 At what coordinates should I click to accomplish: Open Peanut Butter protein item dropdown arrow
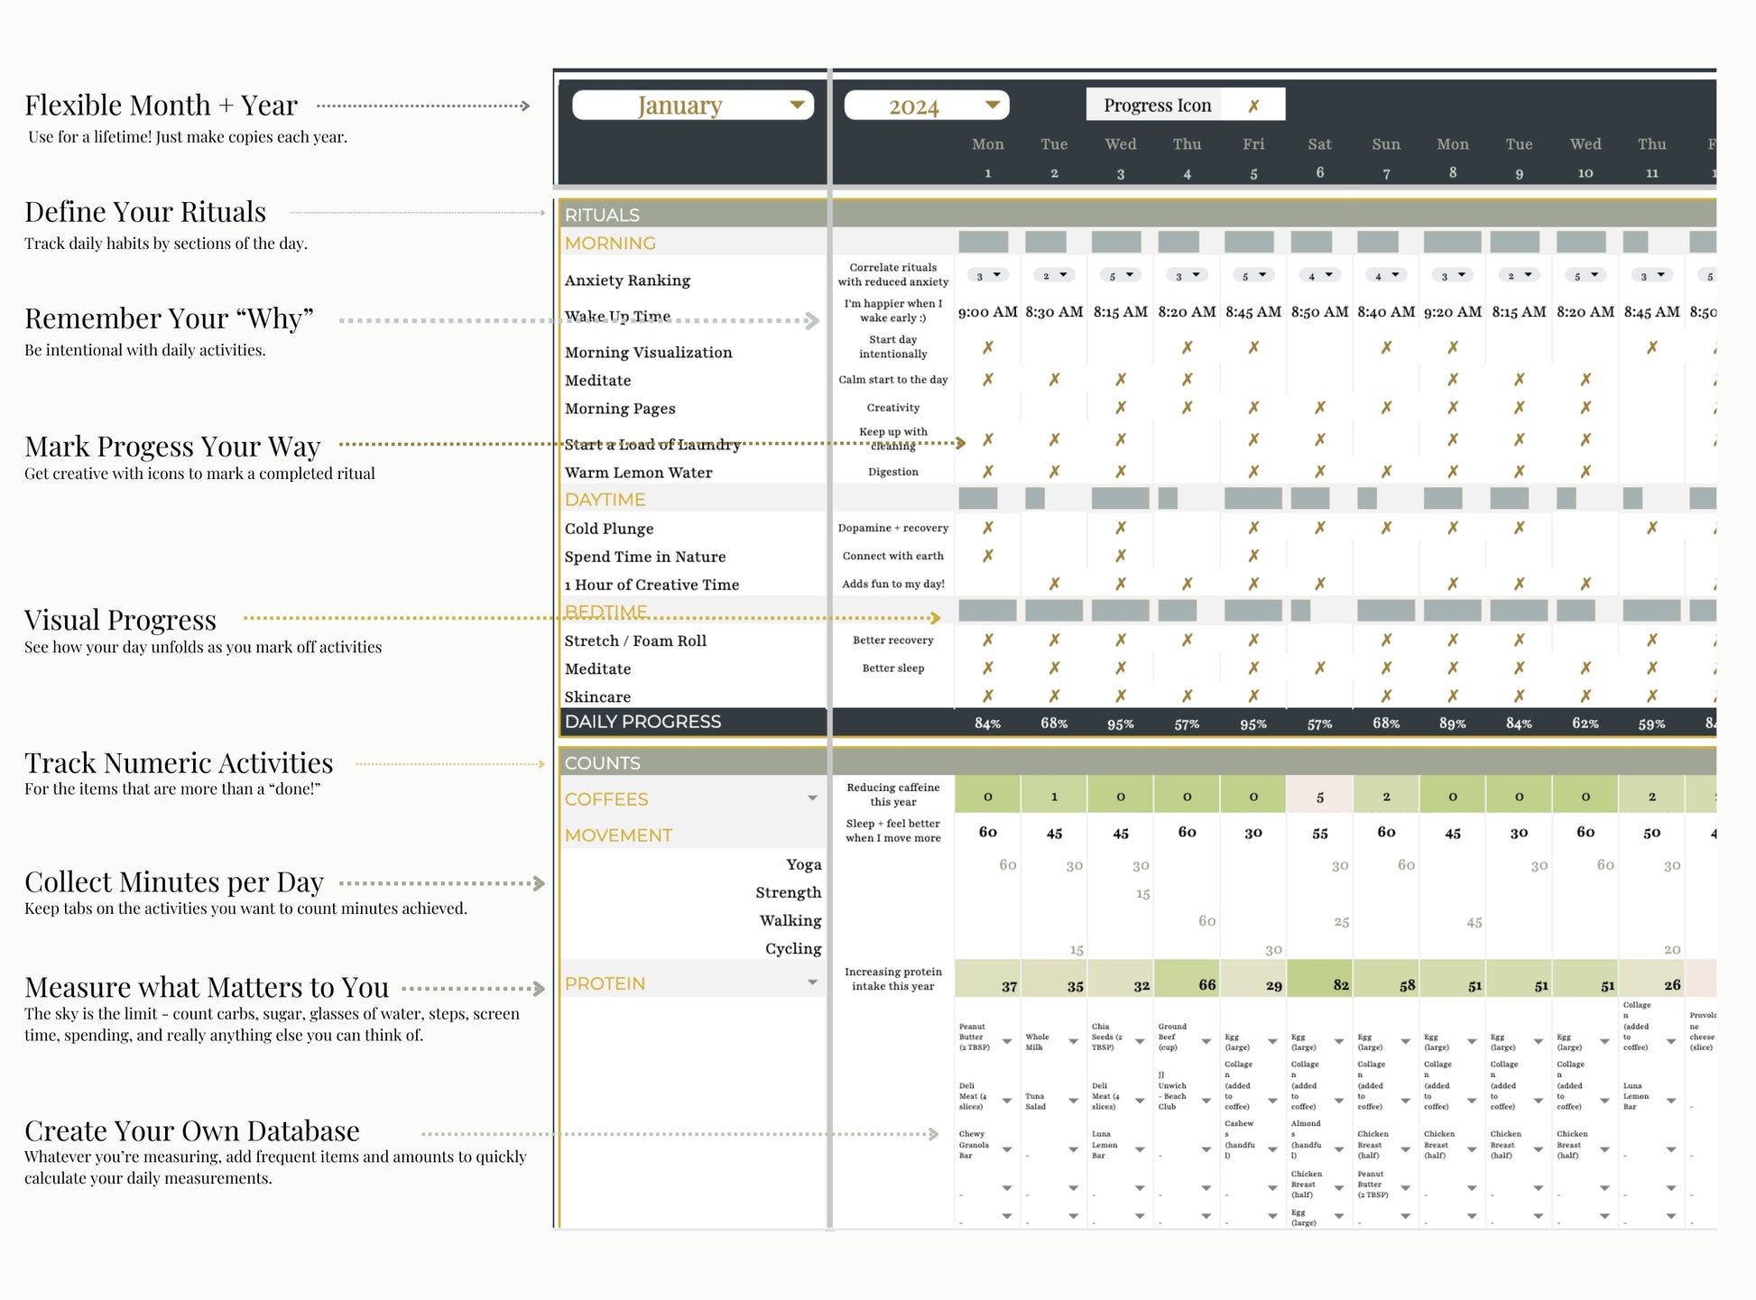(x=1007, y=1041)
